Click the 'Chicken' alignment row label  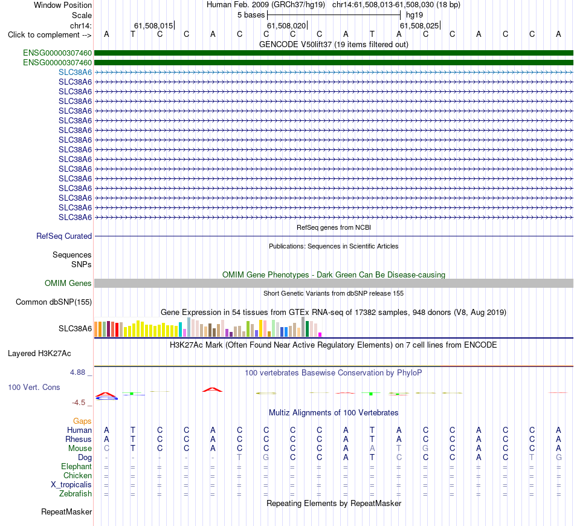pos(77,475)
